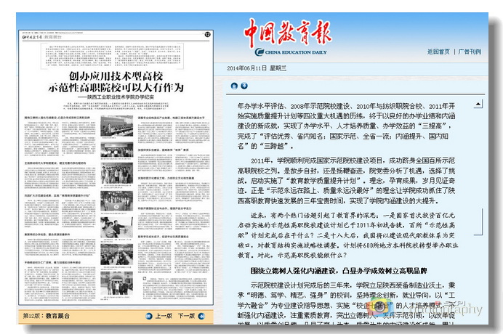Click the date text 2014年06月11日 星期三
503x334 pixels.
257,68
